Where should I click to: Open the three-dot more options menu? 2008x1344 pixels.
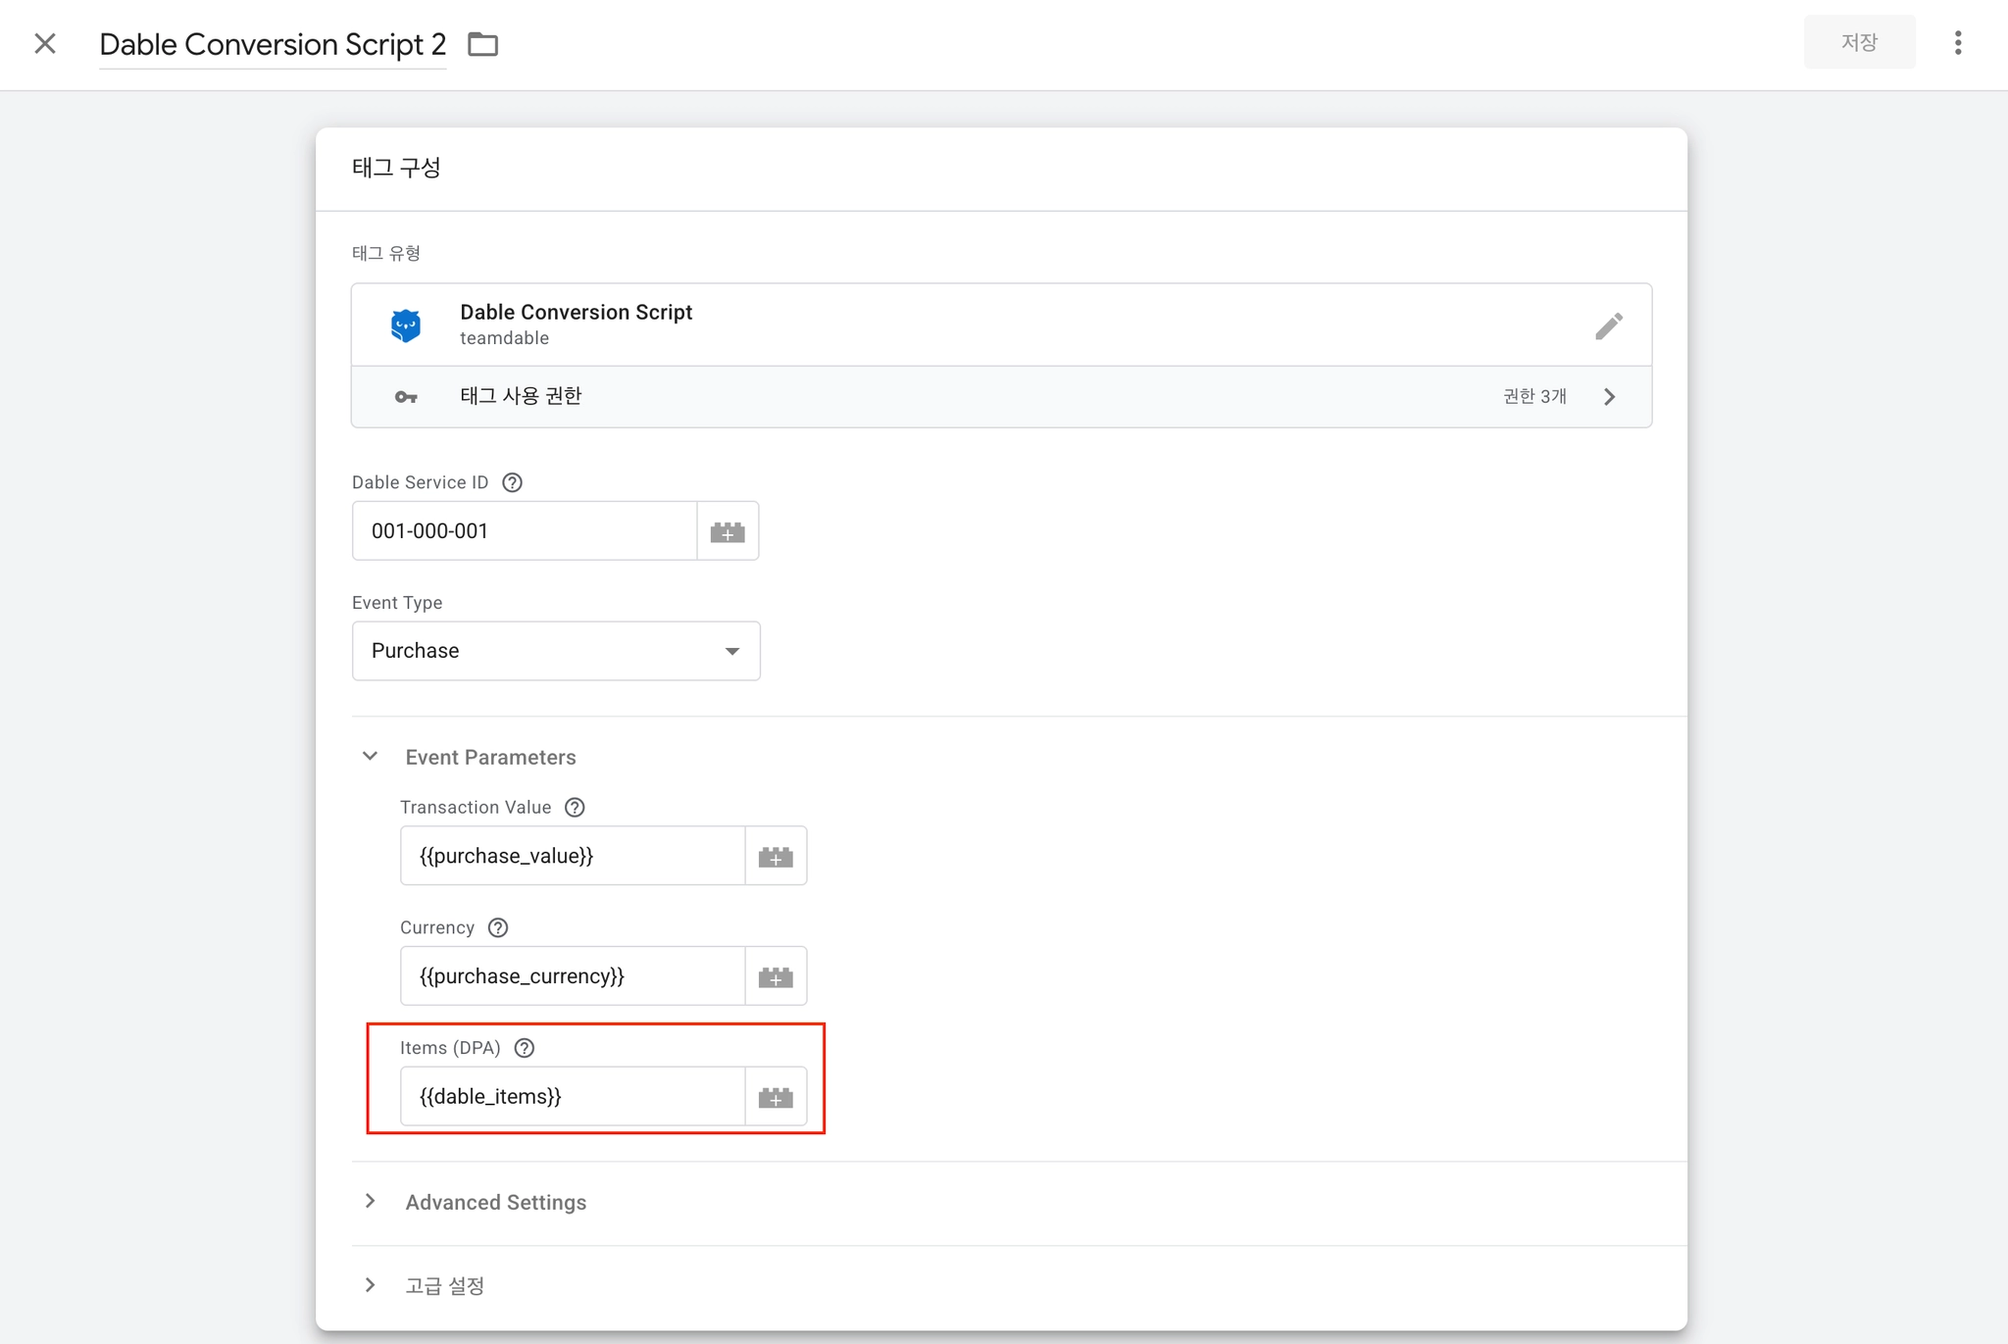pyautogui.click(x=1957, y=43)
